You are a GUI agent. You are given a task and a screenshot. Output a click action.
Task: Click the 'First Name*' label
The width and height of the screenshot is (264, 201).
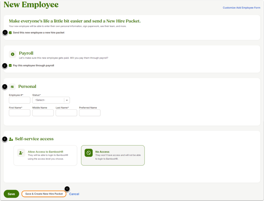click(15, 107)
